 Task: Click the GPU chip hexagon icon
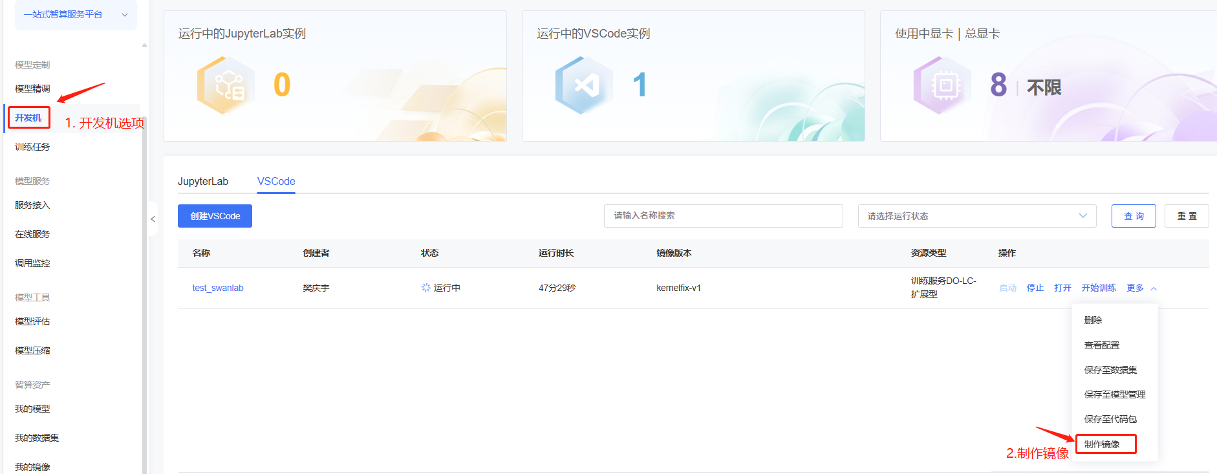point(942,85)
